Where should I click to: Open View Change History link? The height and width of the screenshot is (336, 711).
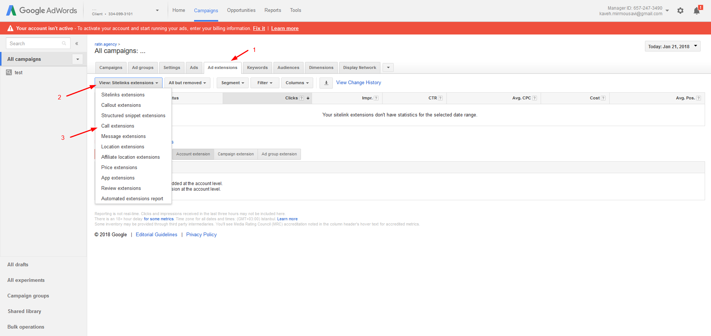[358, 83]
